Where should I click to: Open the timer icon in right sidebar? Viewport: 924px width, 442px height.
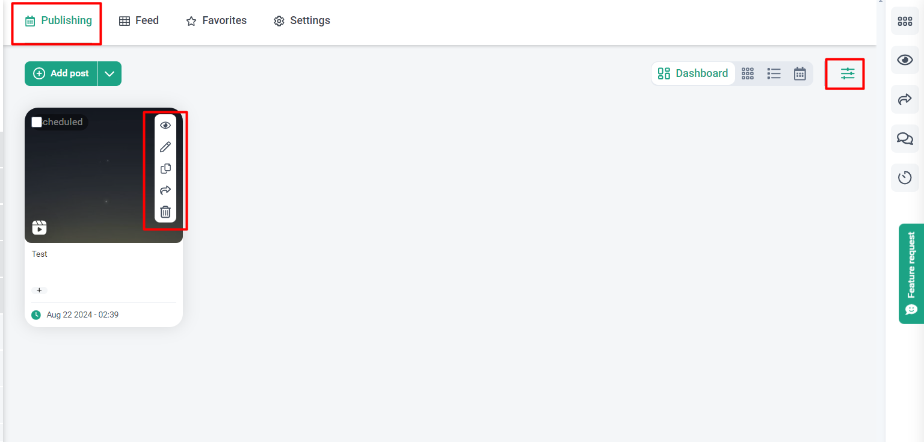point(905,177)
